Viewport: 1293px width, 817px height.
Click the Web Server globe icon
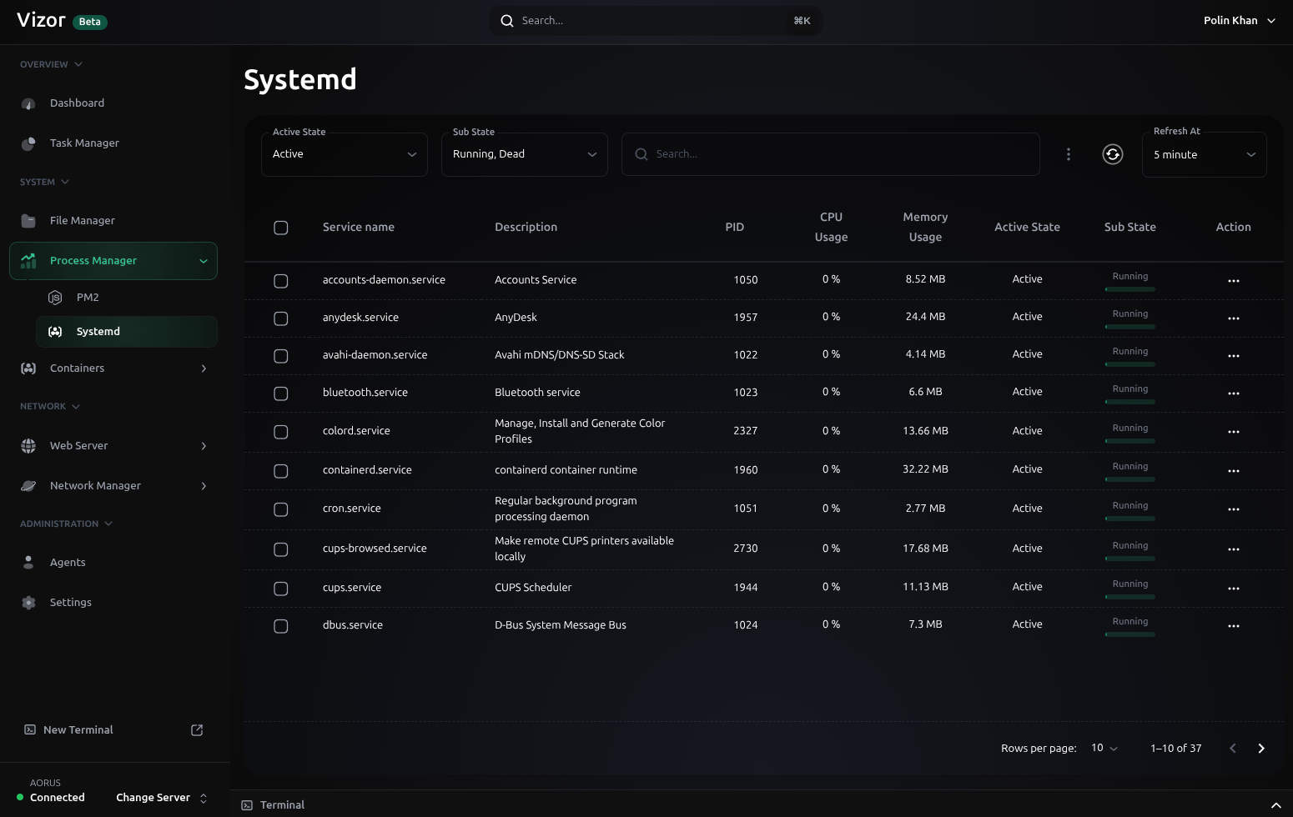coord(28,446)
